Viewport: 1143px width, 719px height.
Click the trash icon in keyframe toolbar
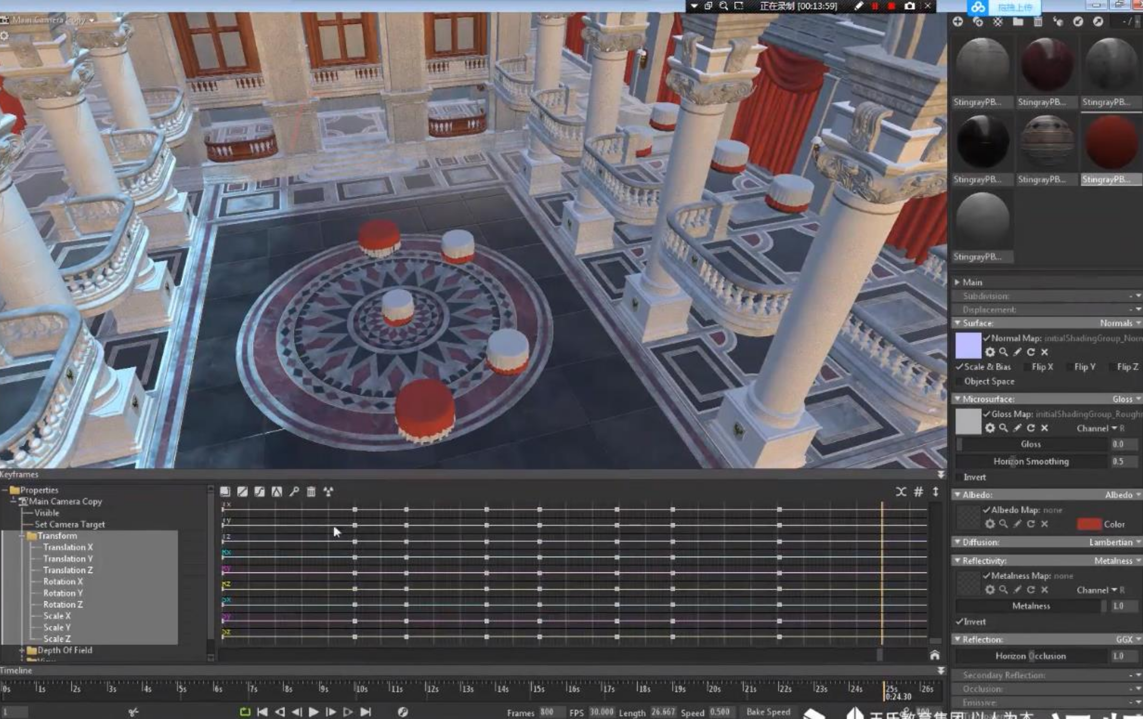(311, 491)
